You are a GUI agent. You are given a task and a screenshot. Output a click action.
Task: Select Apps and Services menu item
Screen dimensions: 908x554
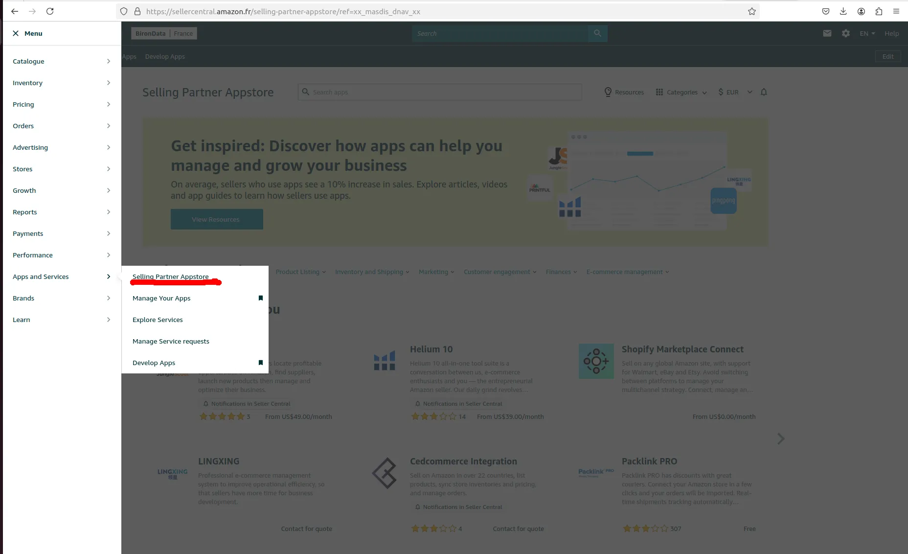pyautogui.click(x=62, y=277)
